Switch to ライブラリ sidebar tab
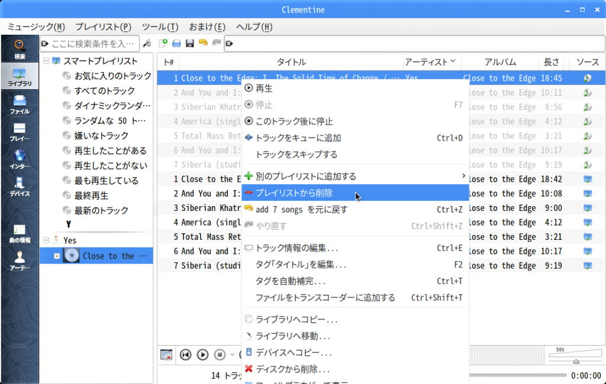Screen dimensions: 606x384 [x=20, y=76]
